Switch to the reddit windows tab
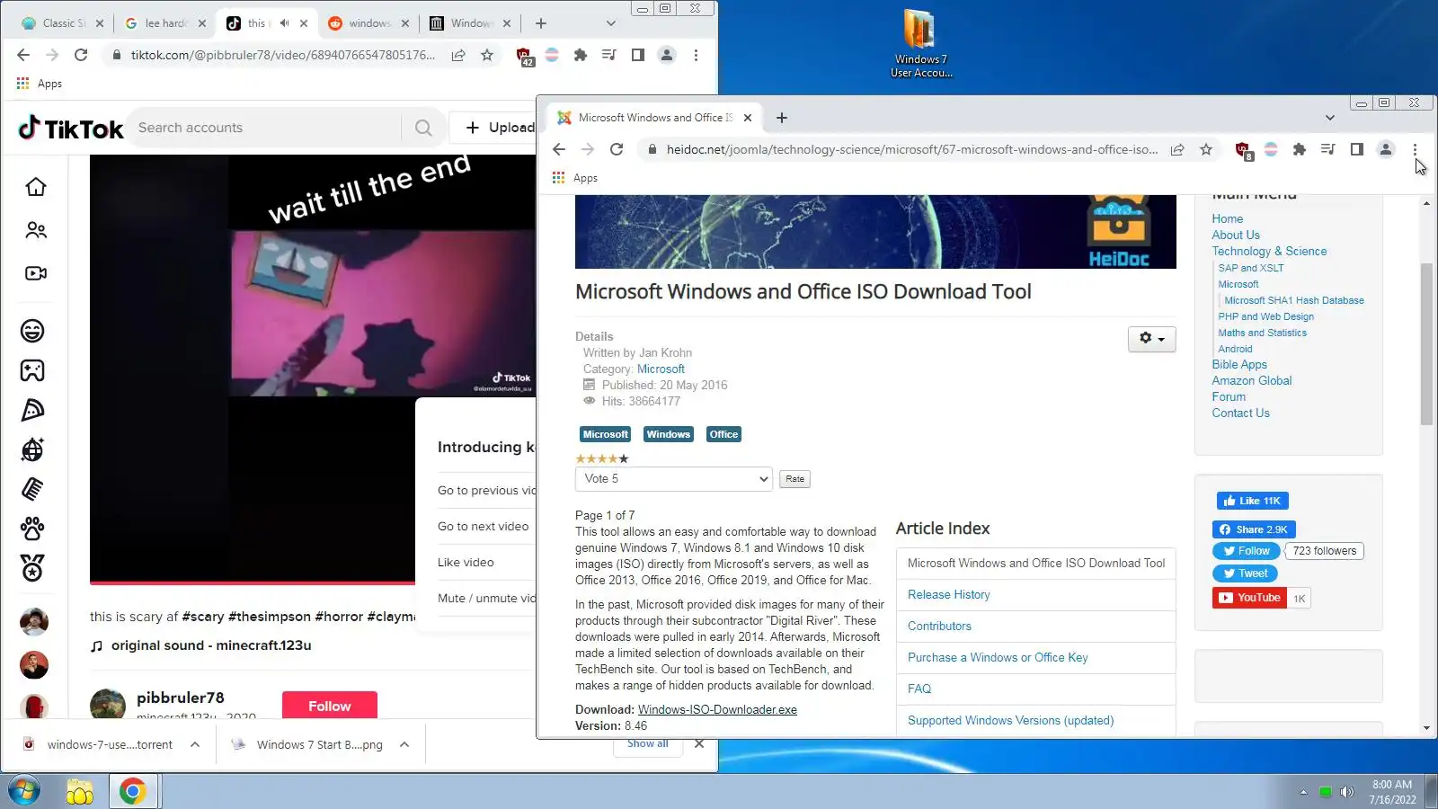Image resolution: width=1438 pixels, height=809 pixels. click(368, 23)
